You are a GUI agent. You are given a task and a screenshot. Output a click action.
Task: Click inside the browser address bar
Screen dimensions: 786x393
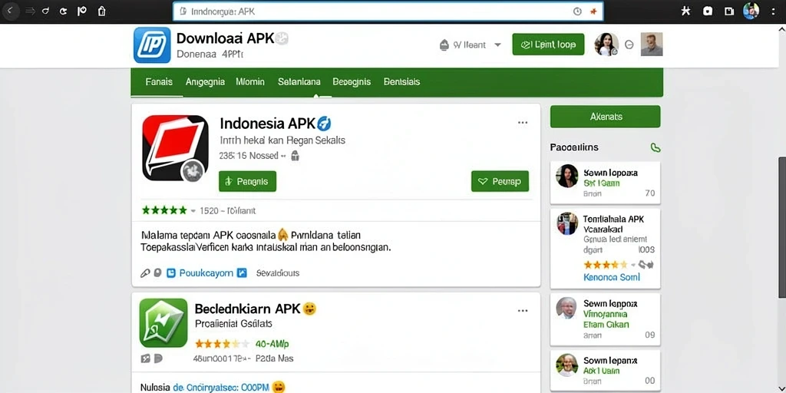(x=388, y=12)
